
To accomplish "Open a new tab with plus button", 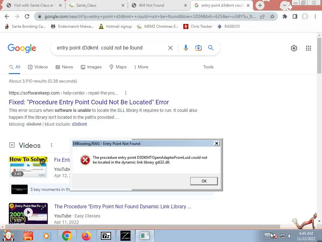I will tap(260, 5).
